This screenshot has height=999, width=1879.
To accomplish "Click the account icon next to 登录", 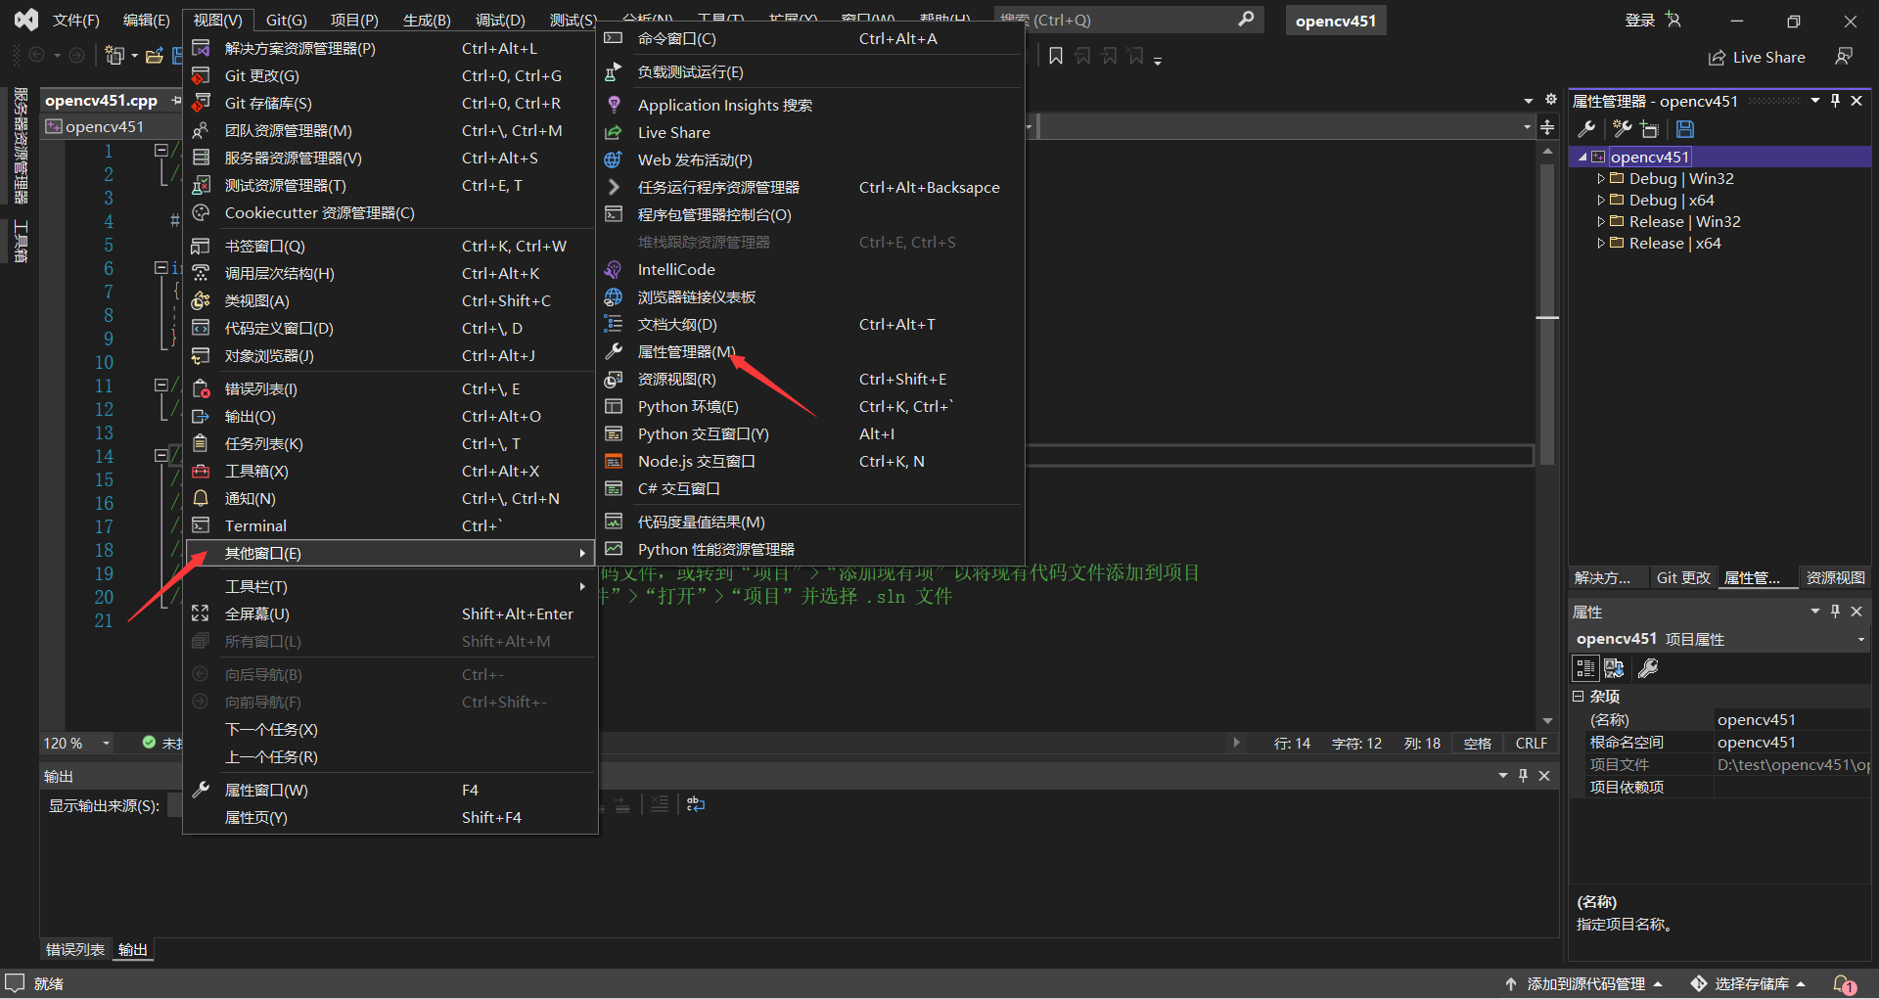I will (x=1673, y=20).
